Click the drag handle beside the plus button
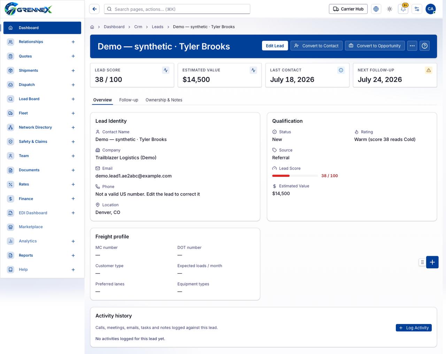The width and height of the screenshot is (446, 354). [422, 262]
